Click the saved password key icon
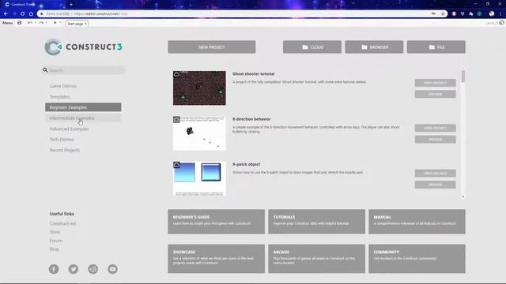This screenshot has height=284, width=506. (x=433, y=13)
